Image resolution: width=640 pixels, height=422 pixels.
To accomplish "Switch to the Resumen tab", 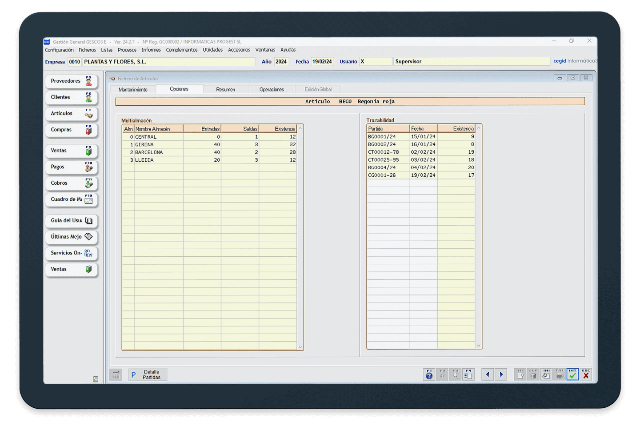I will 225,90.
